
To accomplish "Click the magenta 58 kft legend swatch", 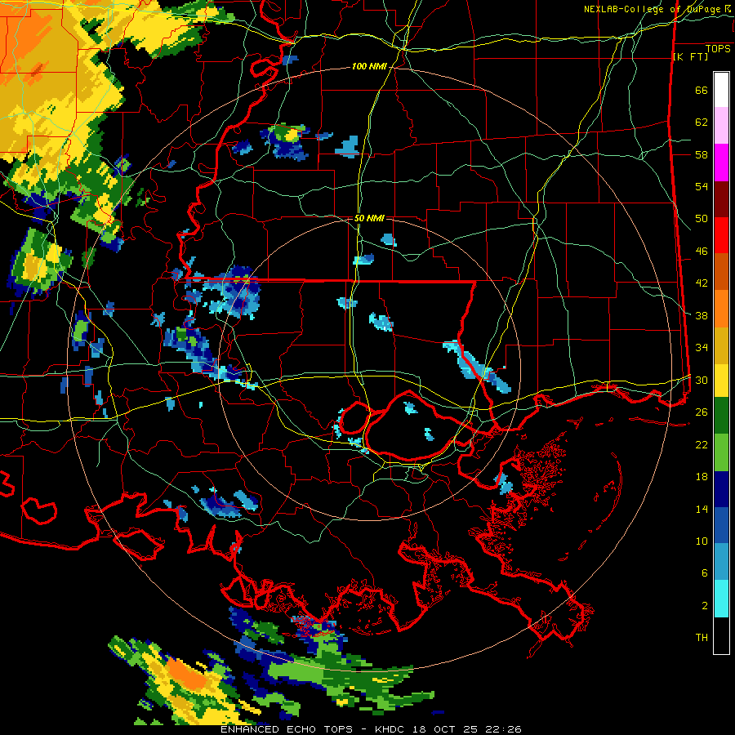I will coord(721,163).
